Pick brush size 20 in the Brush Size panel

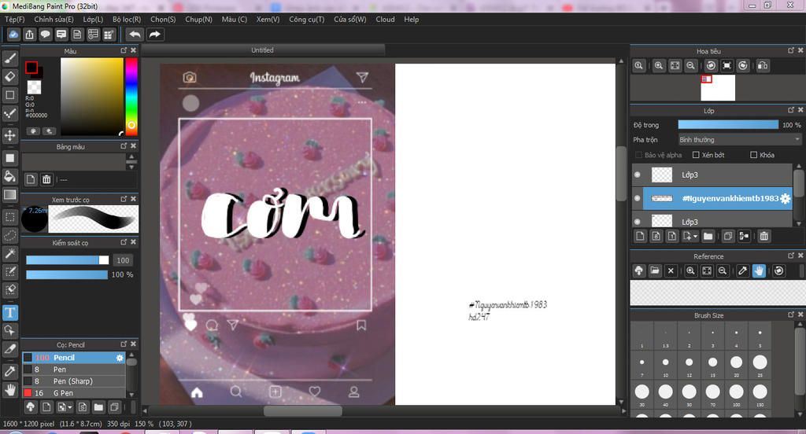tap(736, 365)
